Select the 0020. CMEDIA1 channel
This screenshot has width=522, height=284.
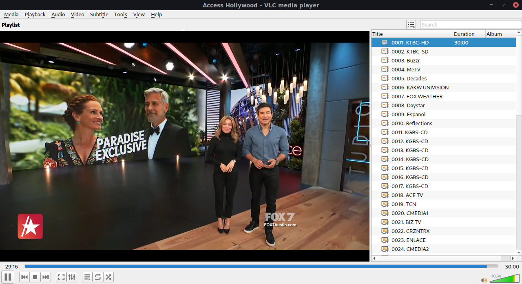click(443, 213)
